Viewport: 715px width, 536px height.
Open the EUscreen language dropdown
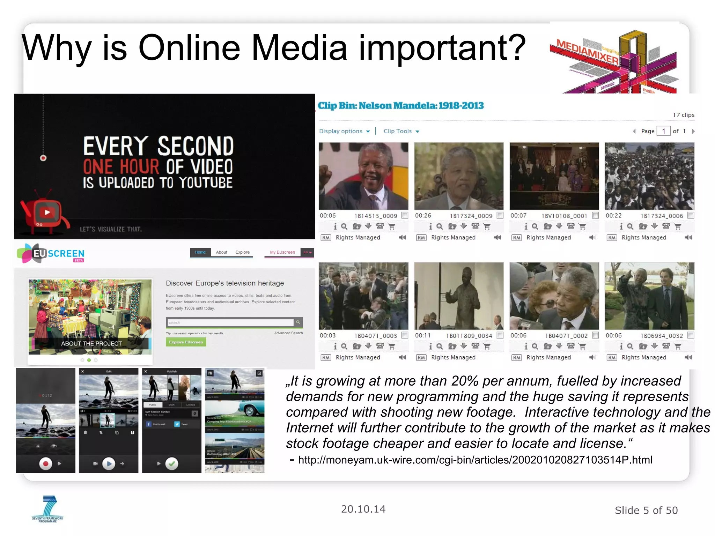coord(308,252)
